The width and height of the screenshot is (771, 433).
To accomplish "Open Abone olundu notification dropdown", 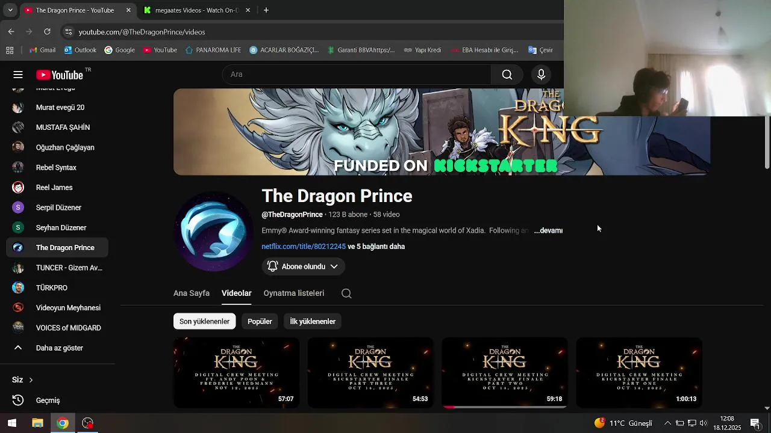I will tap(304, 266).
